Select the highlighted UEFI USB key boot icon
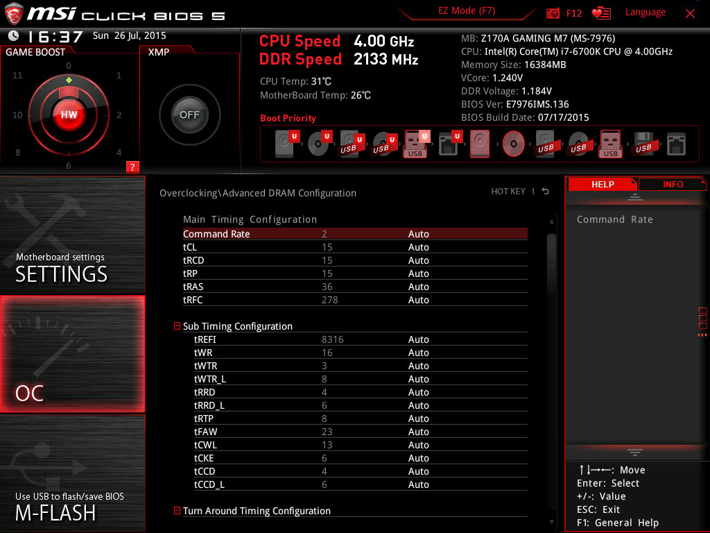 [417, 144]
